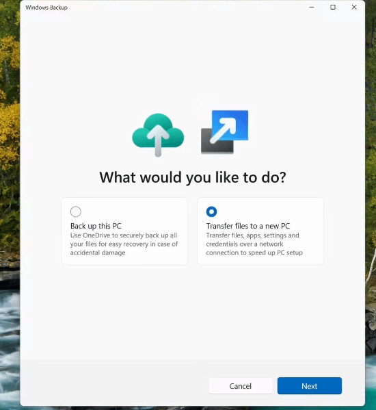The width and height of the screenshot is (376, 410).
Task: Maximize the Windows Backup window
Action: pyautogui.click(x=333, y=8)
